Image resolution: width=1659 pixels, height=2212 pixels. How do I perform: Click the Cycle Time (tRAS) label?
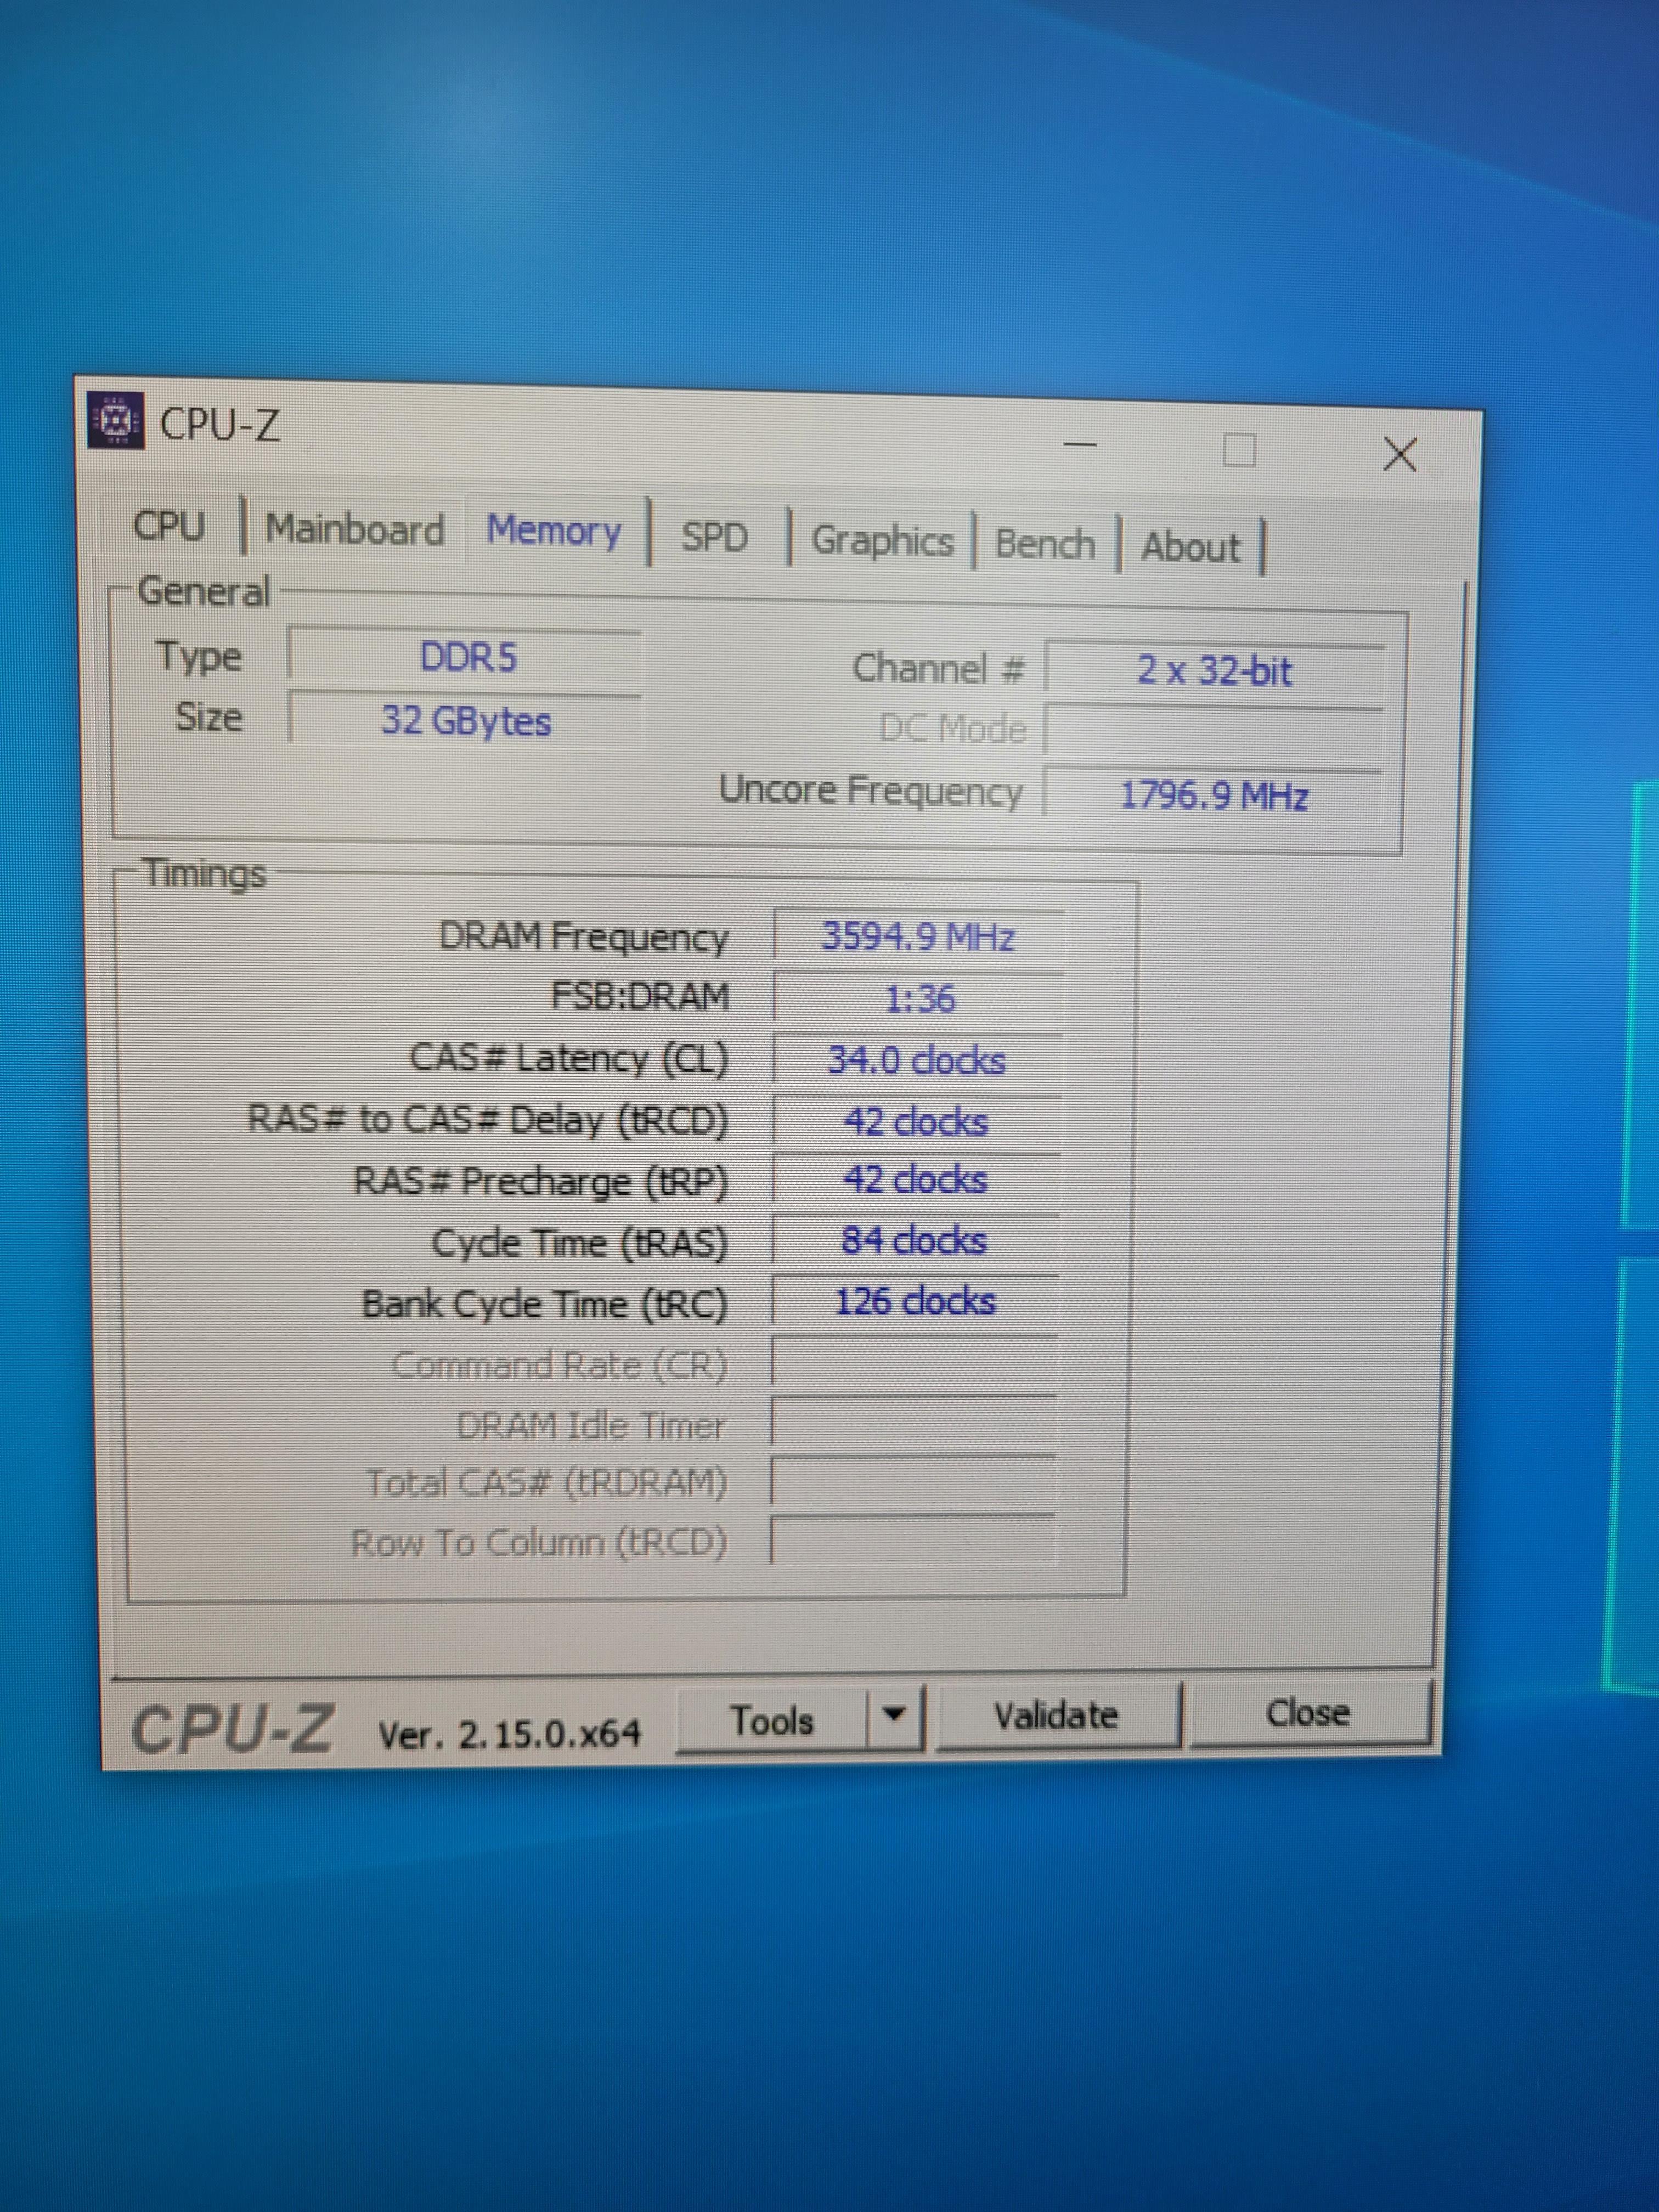pos(580,1243)
